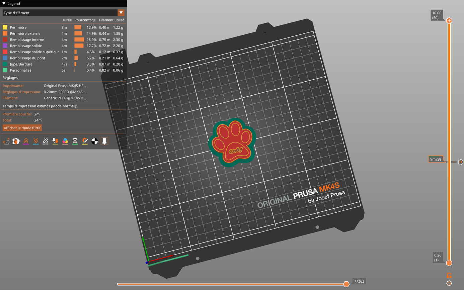Collapse the Legend panel triangle
The height and width of the screenshot is (290, 464).
4,3
